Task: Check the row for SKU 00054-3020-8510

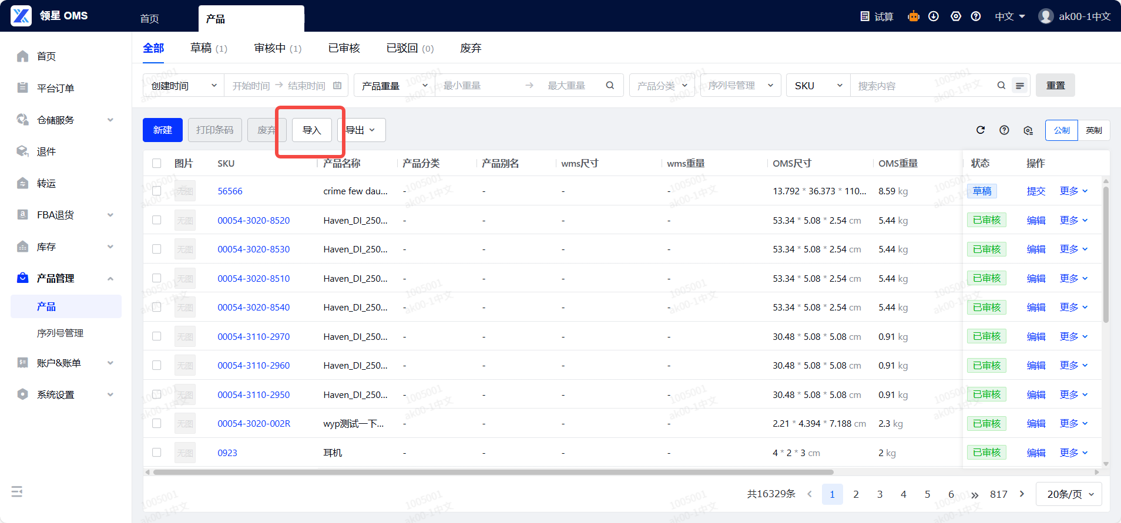Action: [157, 278]
